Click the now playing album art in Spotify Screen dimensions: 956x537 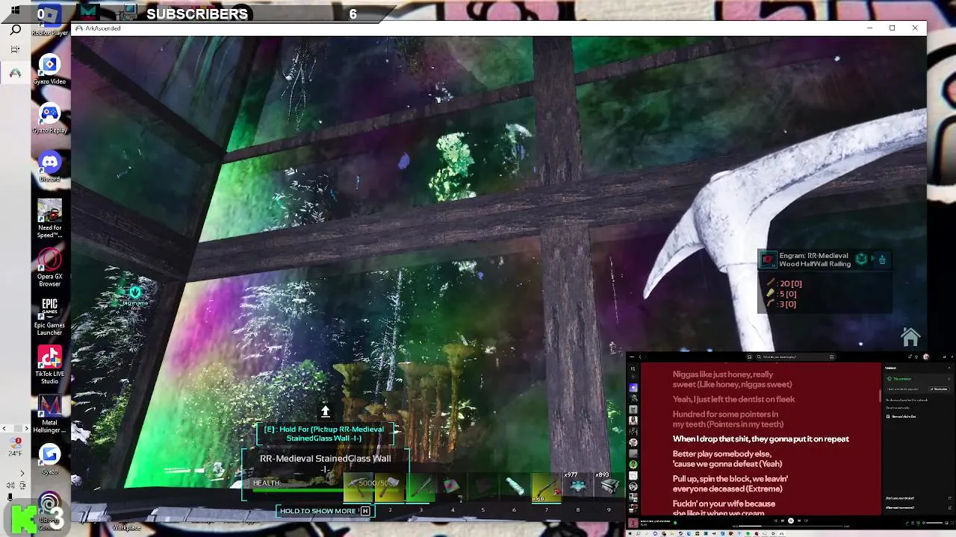tap(633, 523)
